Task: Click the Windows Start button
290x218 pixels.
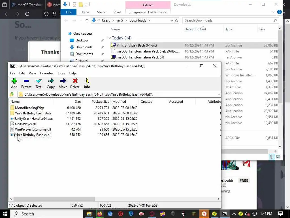Action: point(5,214)
